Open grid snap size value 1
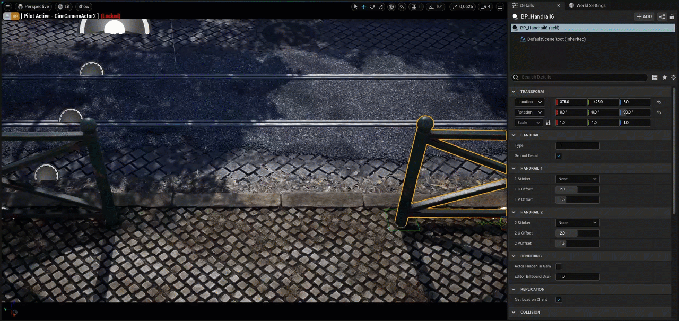The image size is (679, 321). (x=420, y=7)
